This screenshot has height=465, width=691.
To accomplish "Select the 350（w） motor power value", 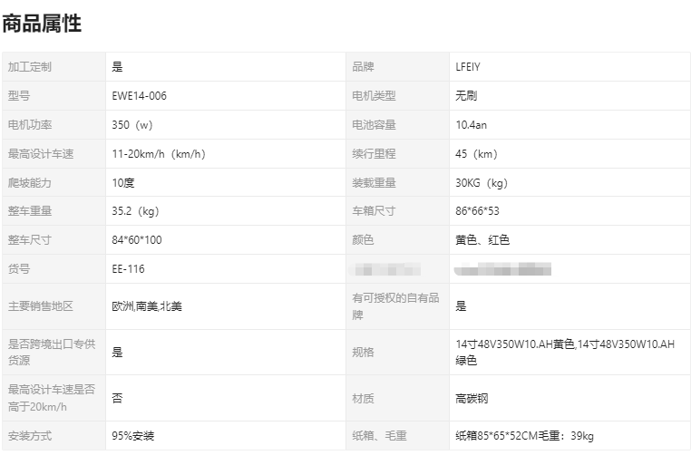I will pos(132,125).
